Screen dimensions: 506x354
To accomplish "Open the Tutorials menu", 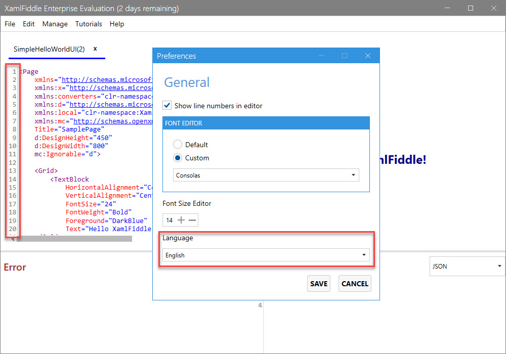I will 89,24.
